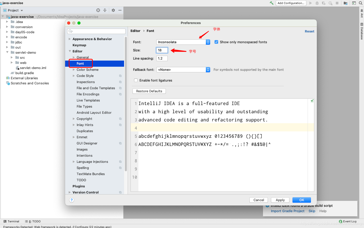364x228 pixels.
Task: Expand the Version Control settings
Action: pyautogui.click(x=70, y=192)
